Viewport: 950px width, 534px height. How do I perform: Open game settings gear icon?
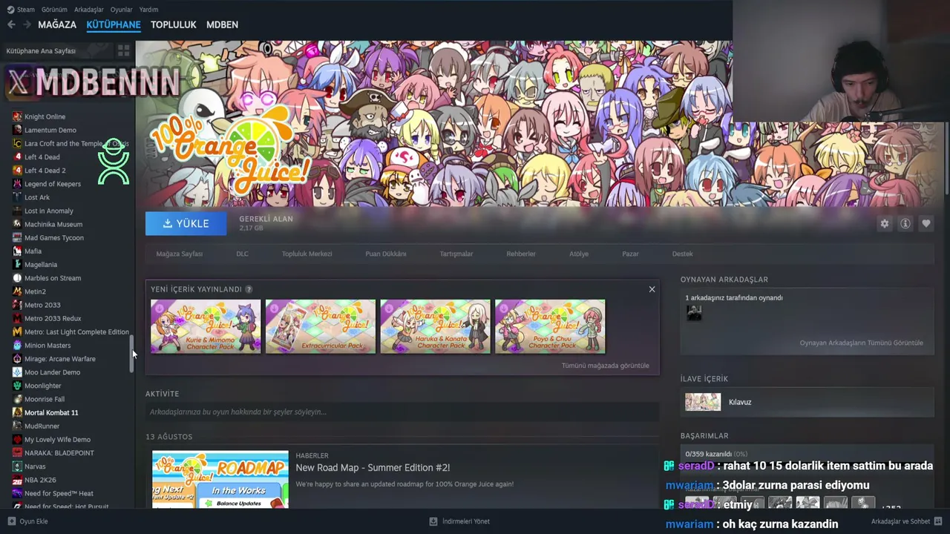tap(884, 223)
